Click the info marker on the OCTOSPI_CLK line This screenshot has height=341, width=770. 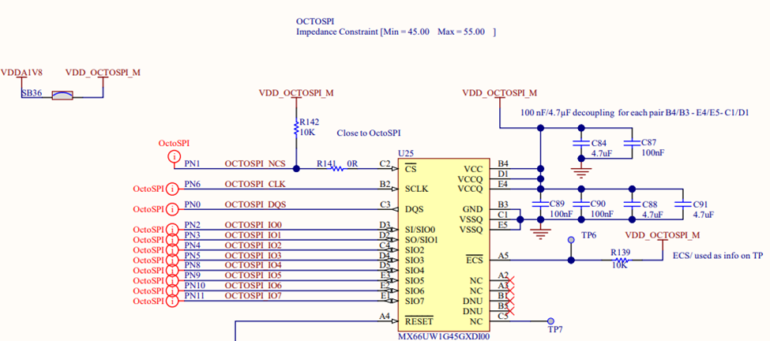pyautogui.click(x=172, y=189)
